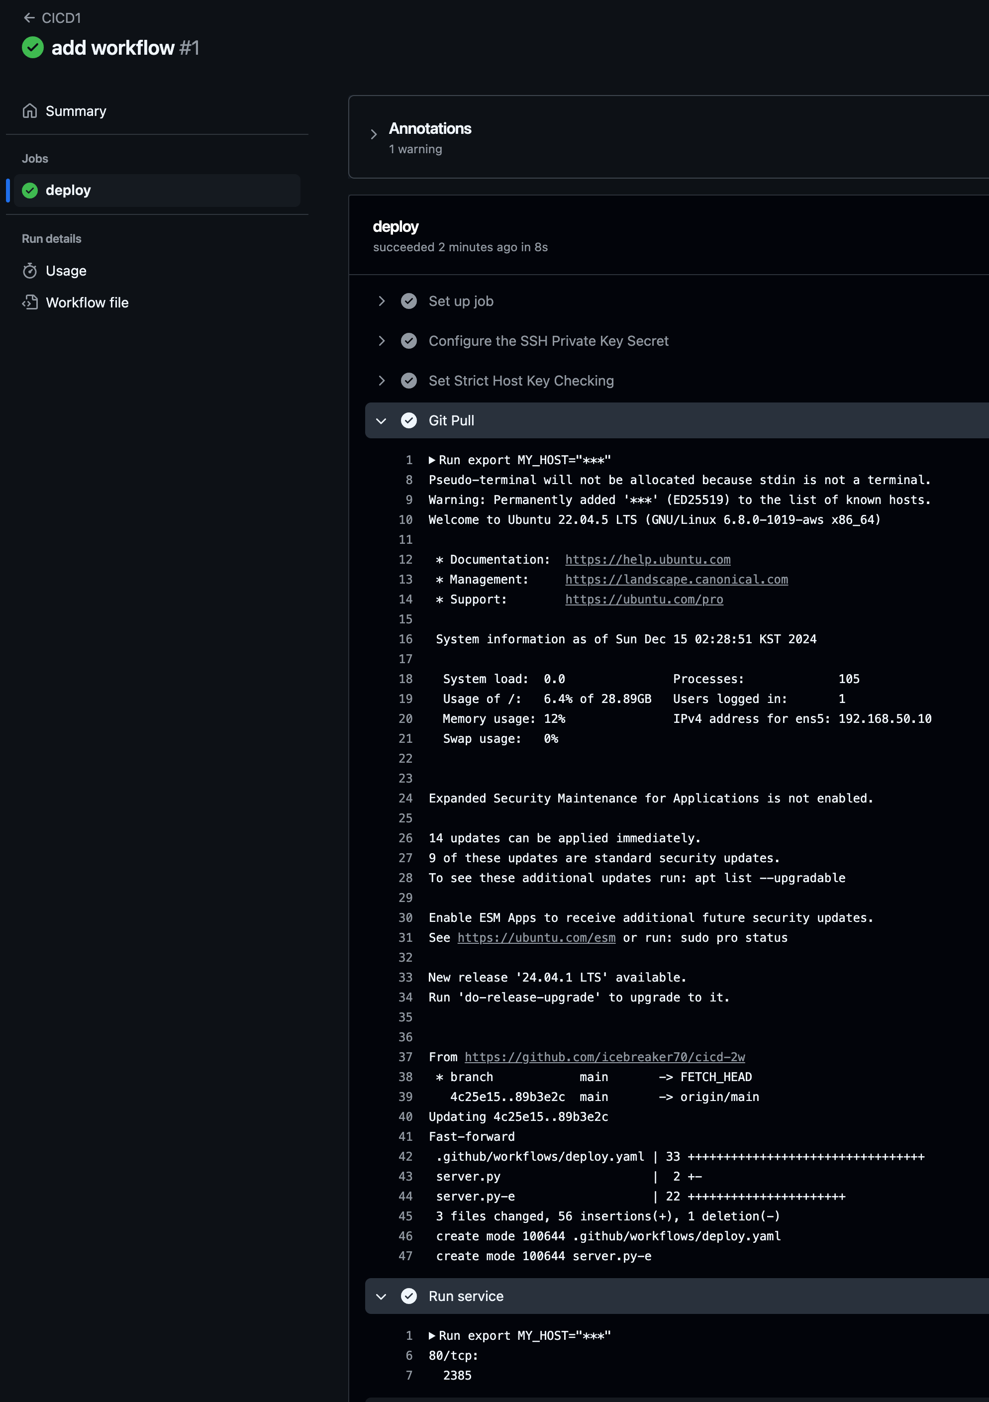Click the Set up job status check icon
Viewport: 989px width, 1402px height.
tap(408, 301)
